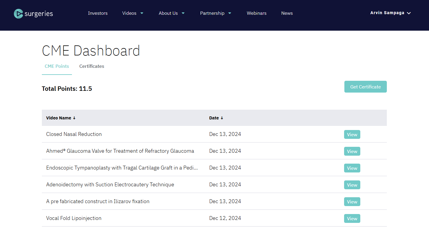The width and height of the screenshot is (429, 227).
Task: Open the Partnership menu item
Action: tap(212, 13)
